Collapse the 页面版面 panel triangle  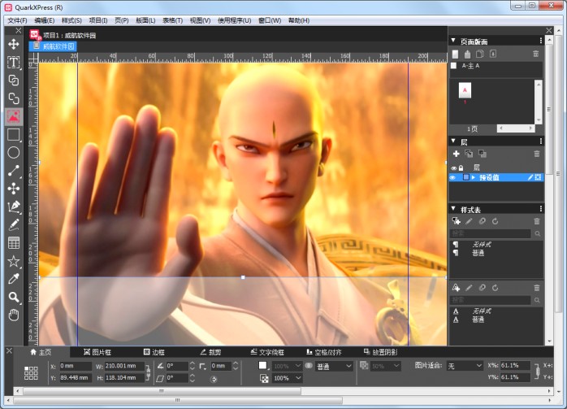coord(453,41)
